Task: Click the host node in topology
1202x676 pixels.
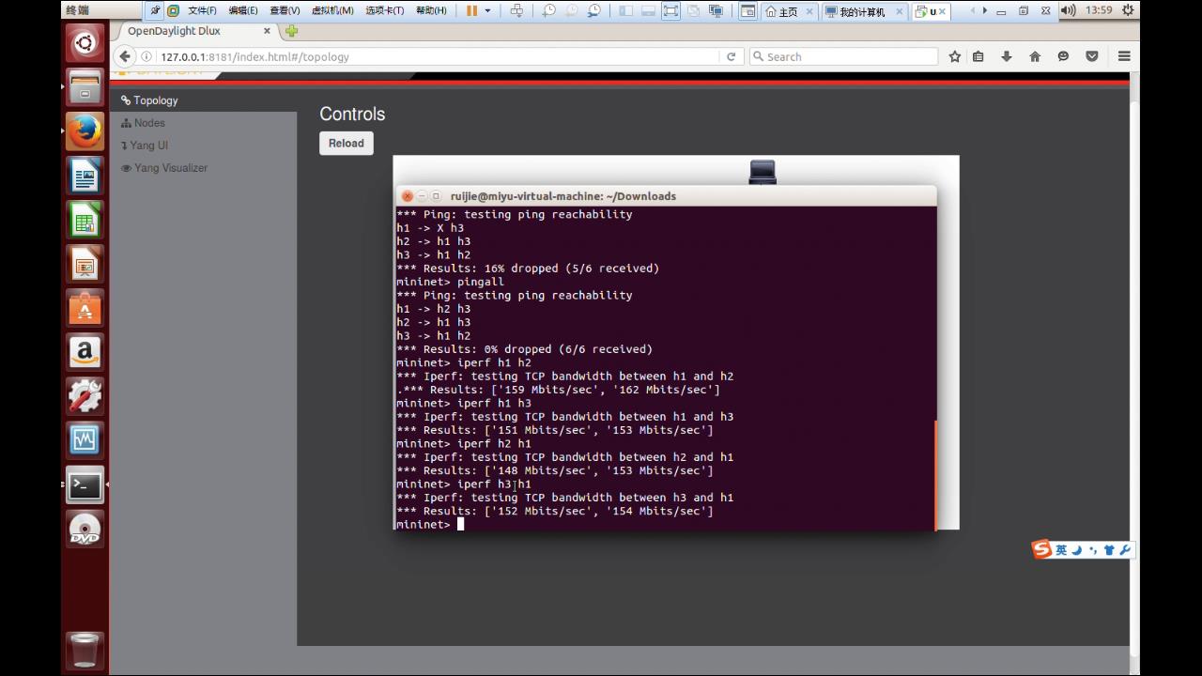Action: [x=763, y=172]
